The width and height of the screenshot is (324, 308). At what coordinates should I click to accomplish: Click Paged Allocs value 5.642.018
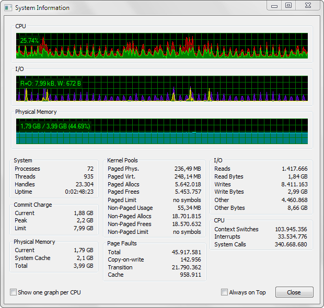pos(188,184)
